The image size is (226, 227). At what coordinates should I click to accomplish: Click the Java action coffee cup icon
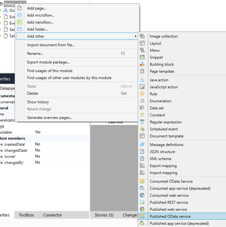click(142, 80)
